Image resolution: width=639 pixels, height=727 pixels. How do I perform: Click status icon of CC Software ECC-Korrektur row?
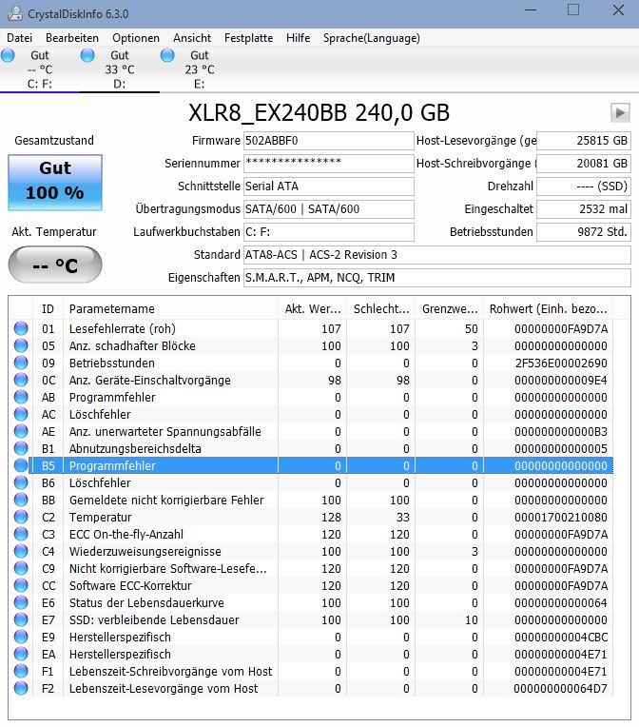pyautogui.click(x=21, y=585)
